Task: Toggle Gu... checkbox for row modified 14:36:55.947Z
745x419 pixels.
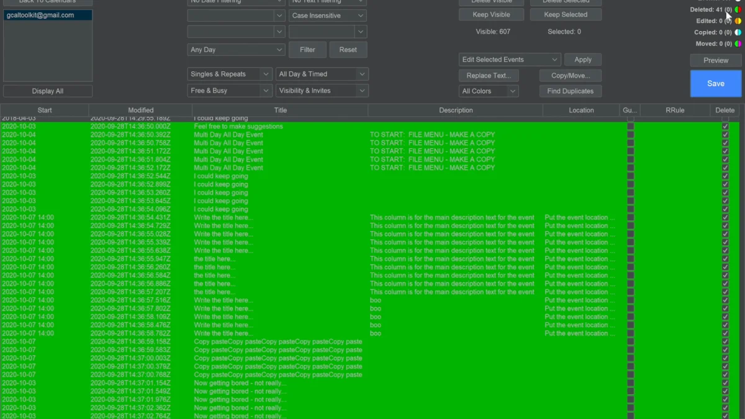Action: tap(631, 259)
